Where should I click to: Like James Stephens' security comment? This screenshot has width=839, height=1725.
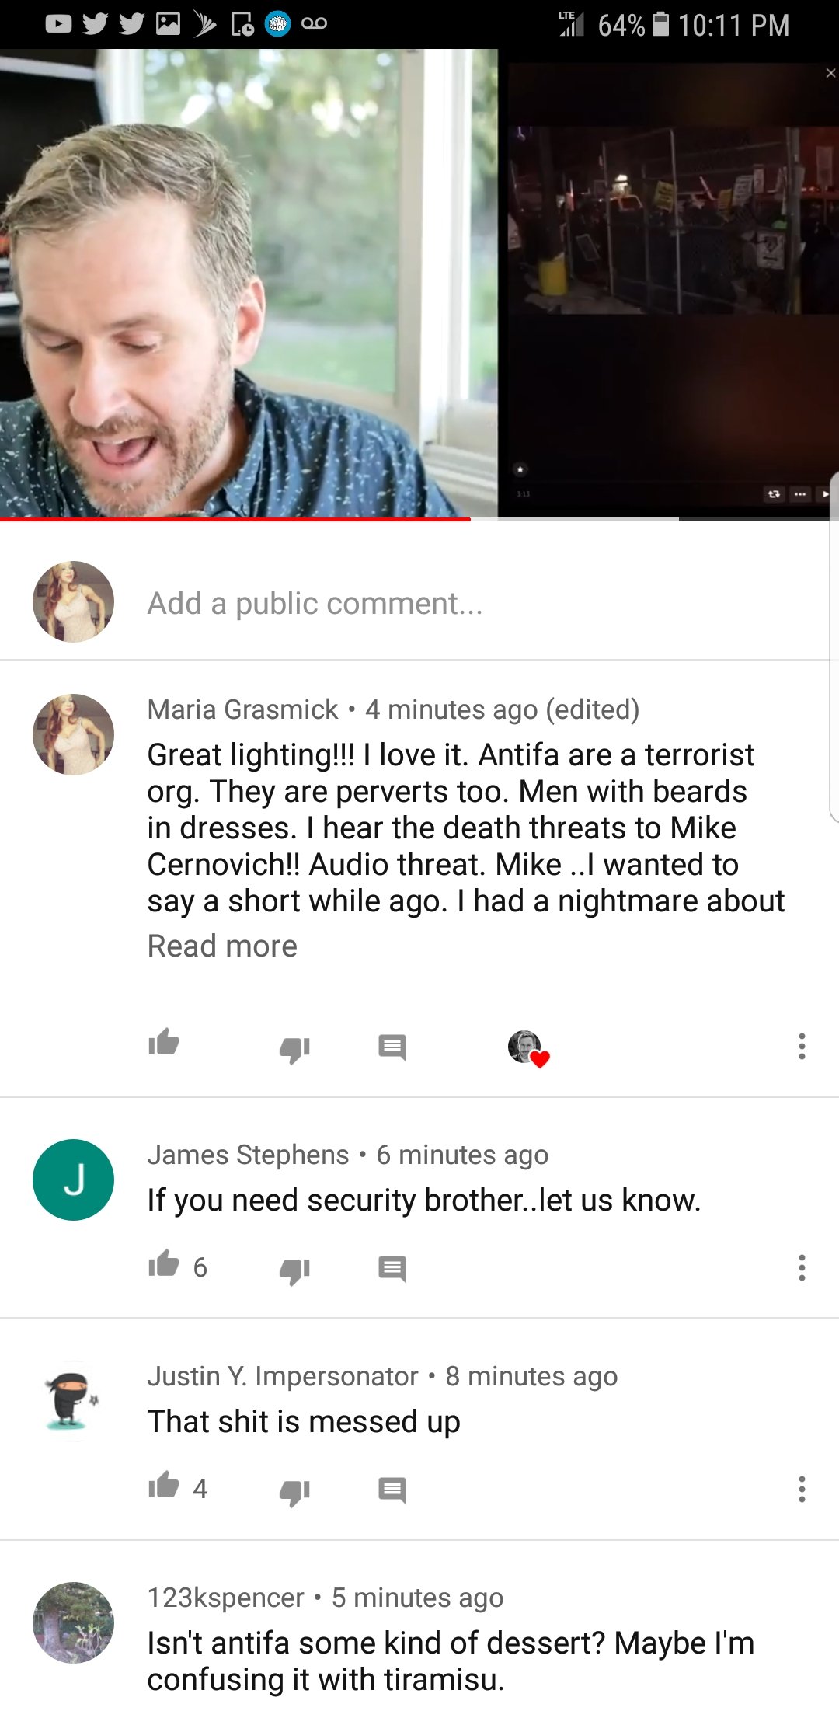tap(164, 1264)
